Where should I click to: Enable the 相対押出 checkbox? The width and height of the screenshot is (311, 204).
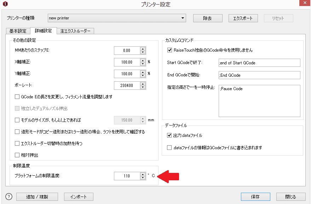tap(17, 155)
